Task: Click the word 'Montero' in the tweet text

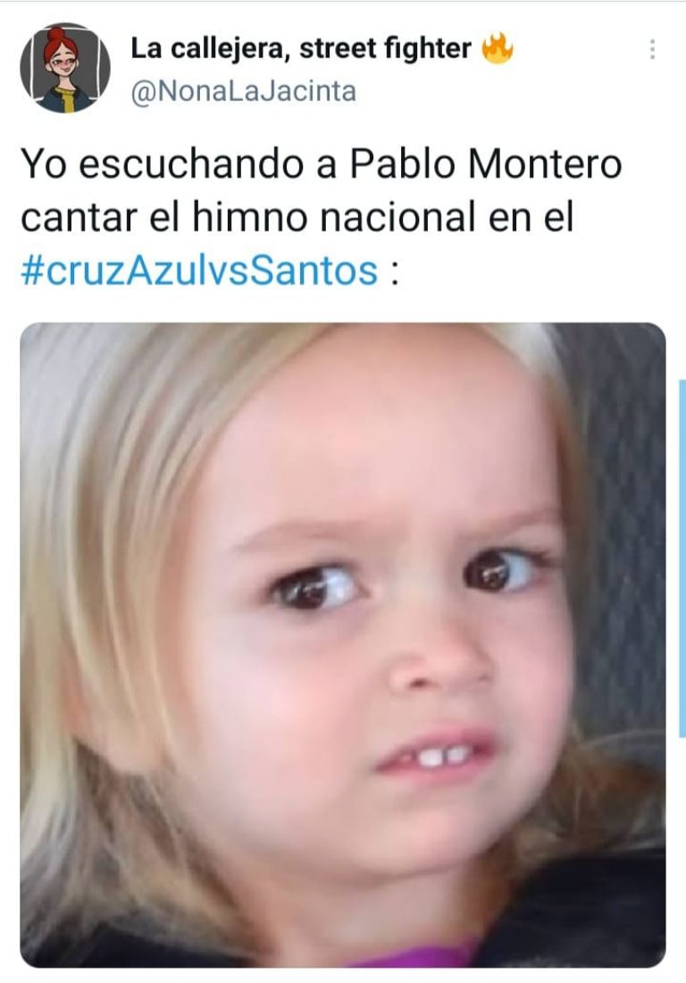Action: pyautogui.click(x=545, y=164)
